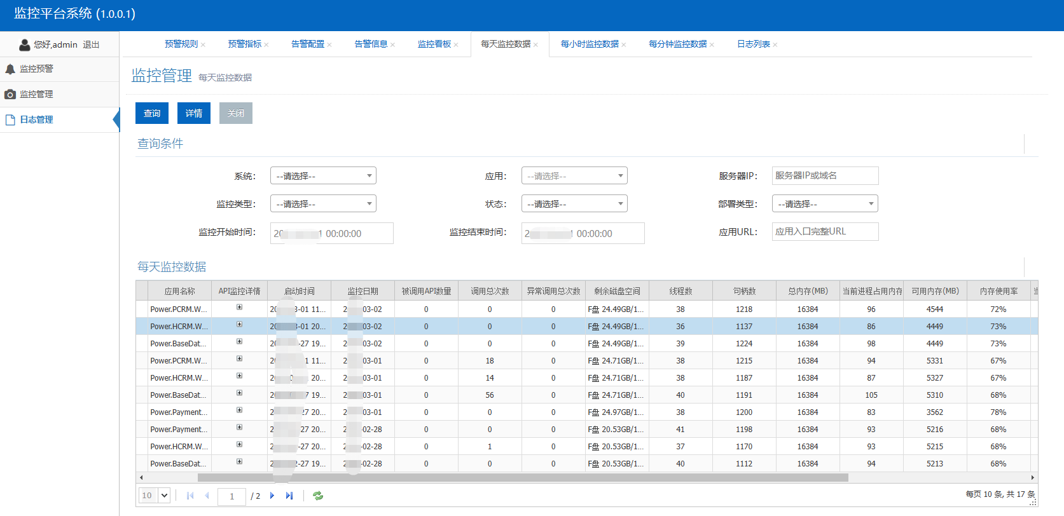This screenshot has height=516, width=1064.
Task: Open the 系统 dropdown
Action: click(x=323, y=176)
